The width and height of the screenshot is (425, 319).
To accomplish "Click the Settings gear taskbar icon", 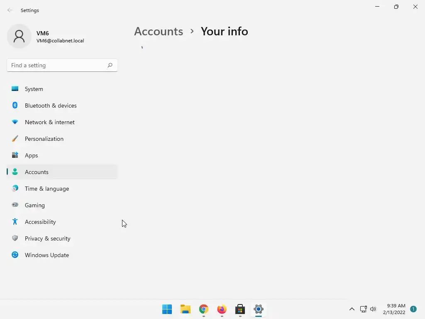I will pos(258,309).
